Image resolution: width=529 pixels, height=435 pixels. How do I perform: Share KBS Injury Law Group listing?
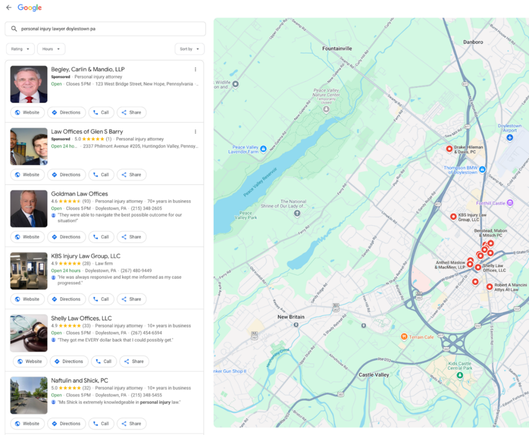[x=132, y=299]
